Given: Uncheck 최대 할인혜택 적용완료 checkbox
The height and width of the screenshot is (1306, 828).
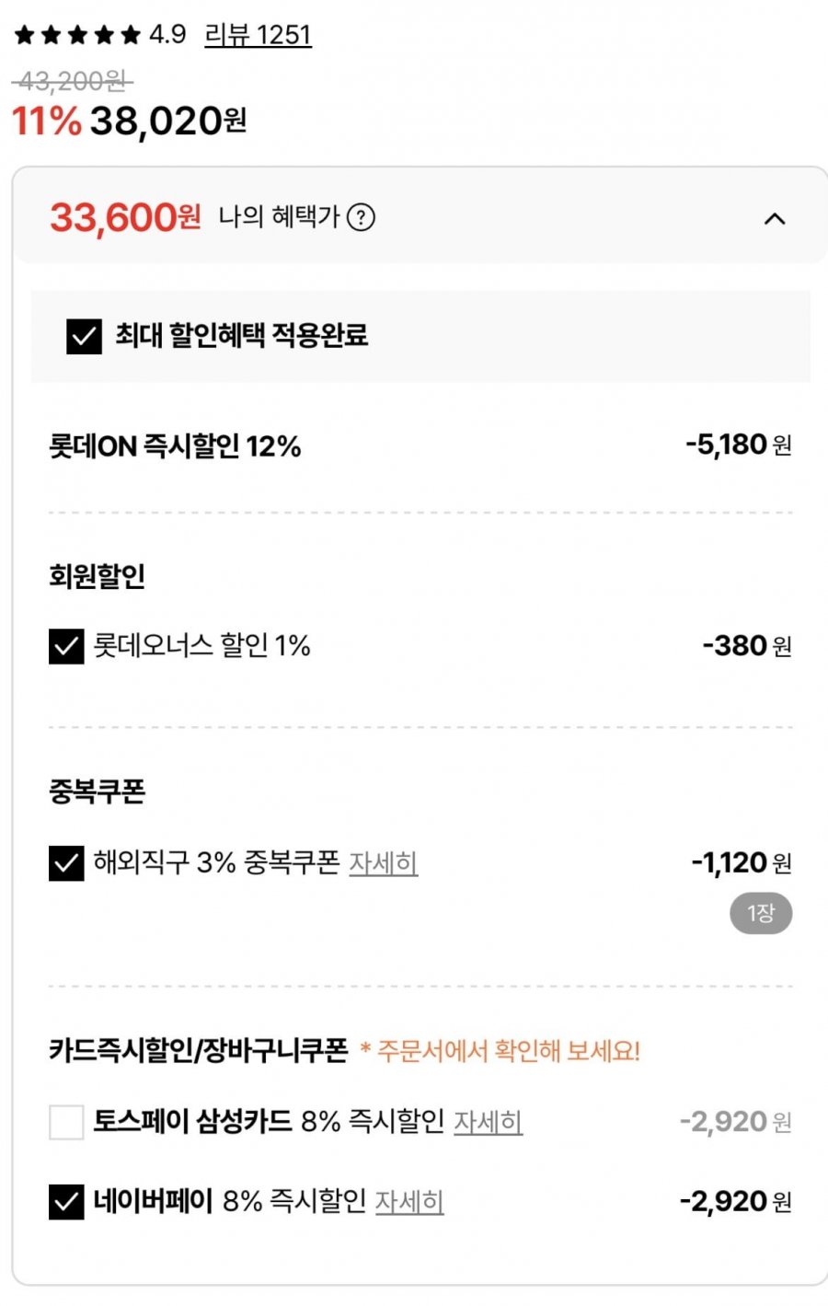Looking at the screenshot, I should point(84,337).
